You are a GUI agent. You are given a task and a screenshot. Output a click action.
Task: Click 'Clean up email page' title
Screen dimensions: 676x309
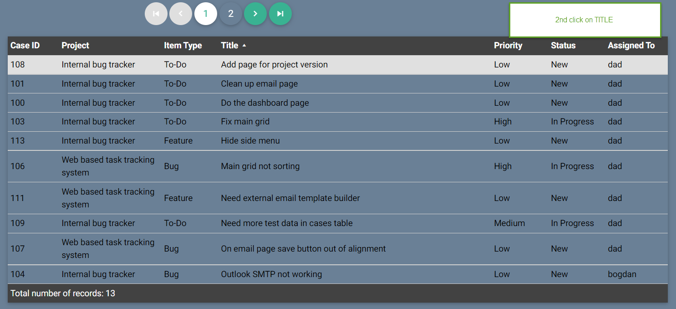(259, 84)
